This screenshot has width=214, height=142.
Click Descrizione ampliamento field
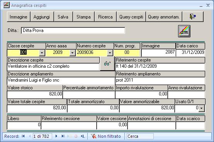61,81
